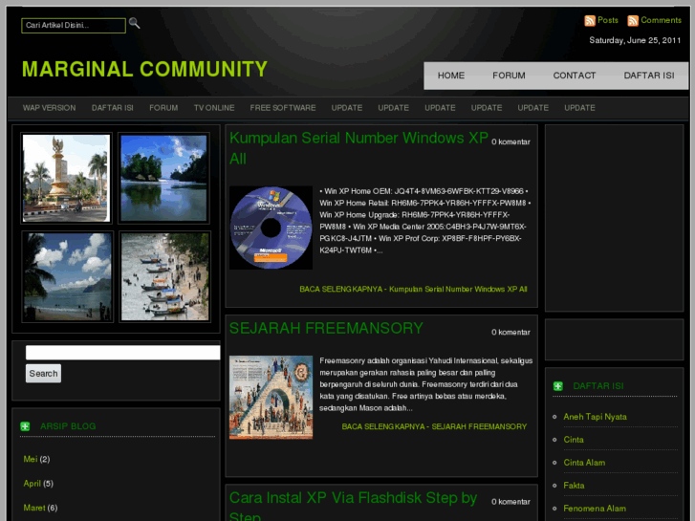Open FORUM in the grey nav box

[509, 76]
